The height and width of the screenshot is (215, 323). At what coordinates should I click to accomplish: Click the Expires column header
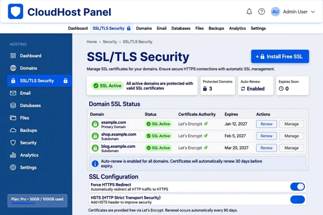(231, 114)
